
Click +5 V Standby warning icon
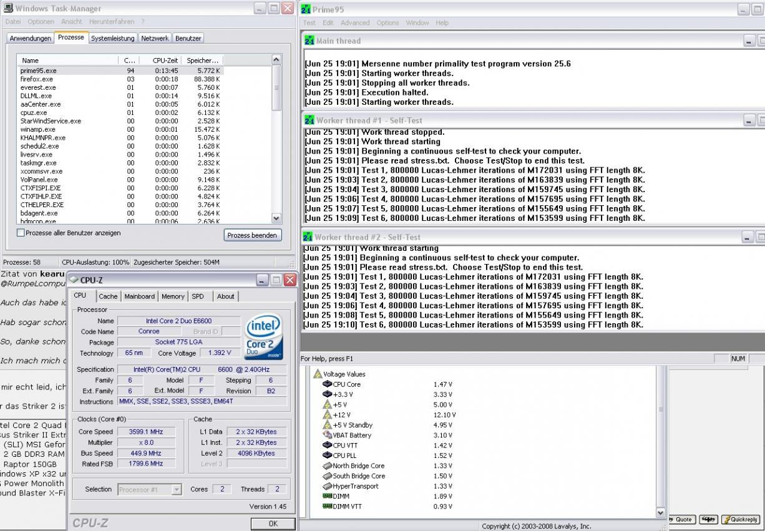coord(327,425)
